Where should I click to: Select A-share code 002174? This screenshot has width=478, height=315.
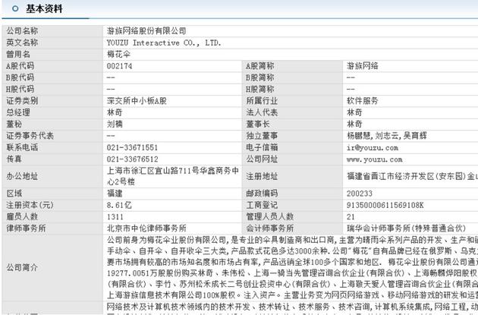120,66
